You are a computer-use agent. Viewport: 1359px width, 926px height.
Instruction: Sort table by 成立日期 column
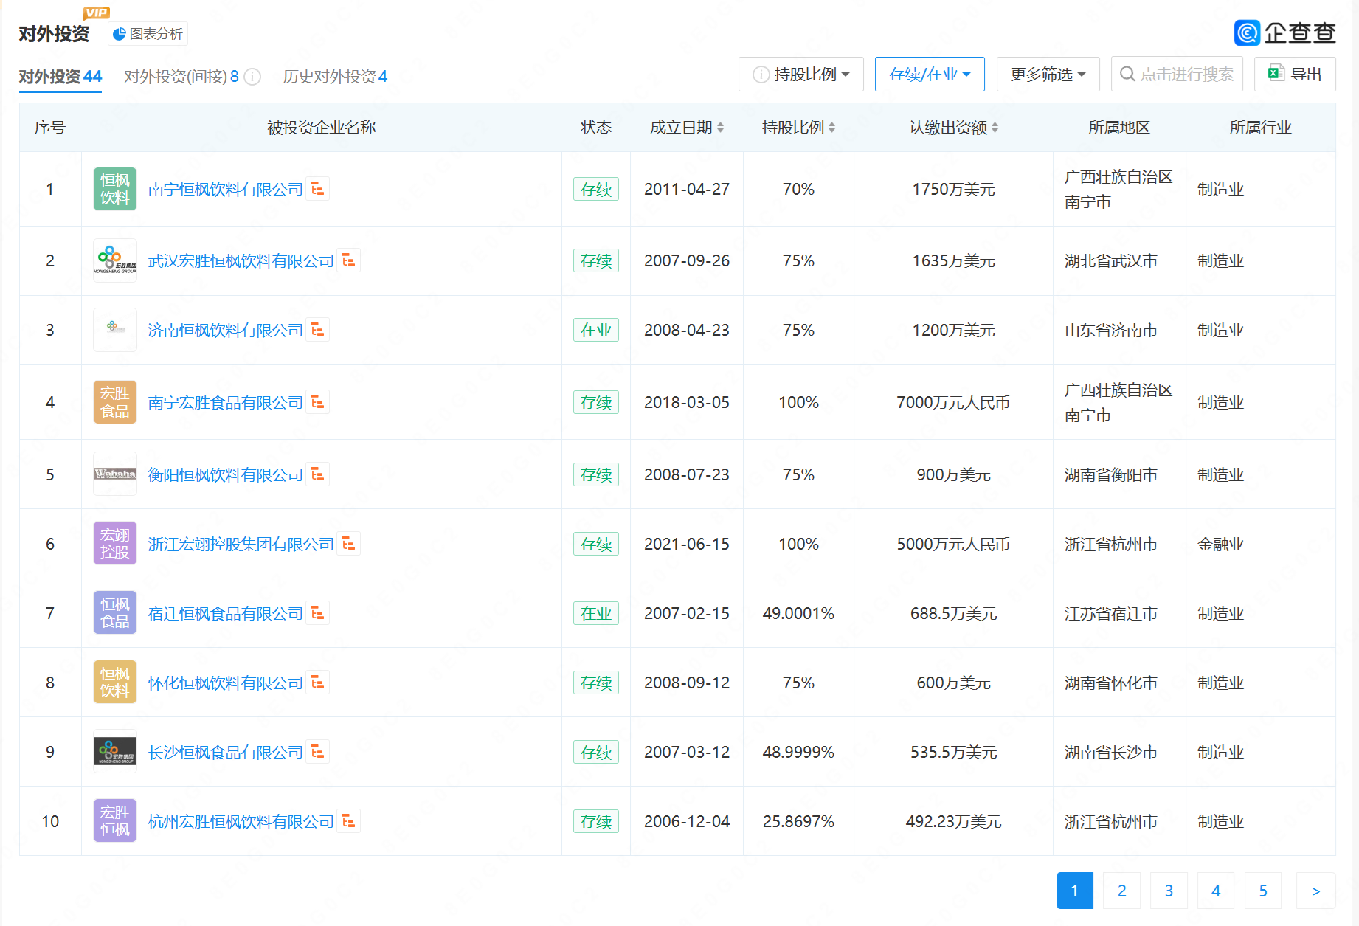(686, 128)
